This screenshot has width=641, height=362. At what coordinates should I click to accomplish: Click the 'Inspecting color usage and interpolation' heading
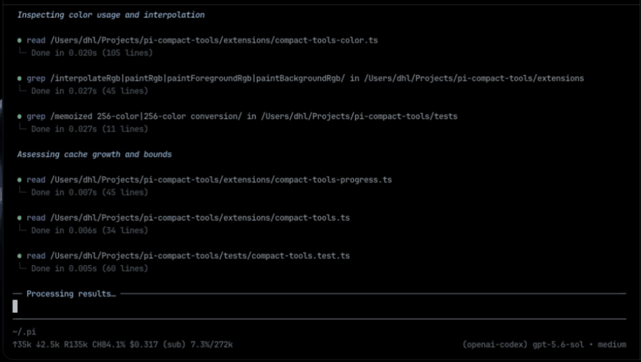point(111,15)
